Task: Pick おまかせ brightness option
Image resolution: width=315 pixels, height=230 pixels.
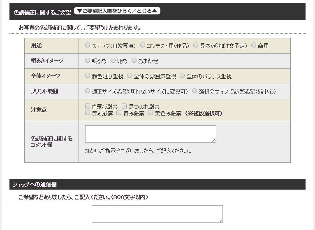Action: pyautogui.click(x=134, y=60)
